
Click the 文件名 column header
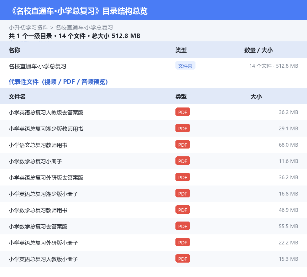point(17,97)
